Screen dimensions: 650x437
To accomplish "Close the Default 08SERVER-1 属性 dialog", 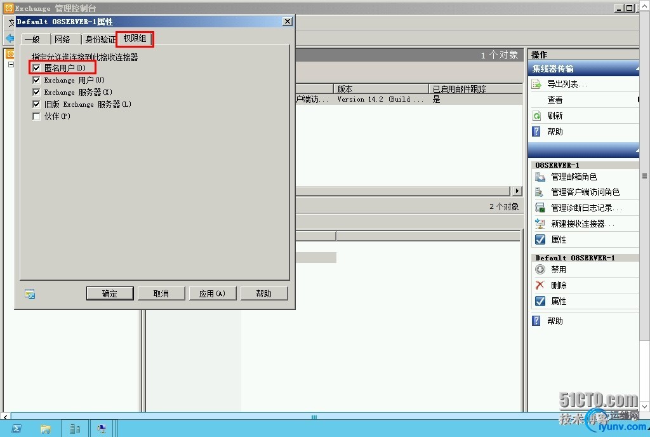I will (x=288, y=21).
